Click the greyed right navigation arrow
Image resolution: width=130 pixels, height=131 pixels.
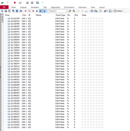click(83, 11)
